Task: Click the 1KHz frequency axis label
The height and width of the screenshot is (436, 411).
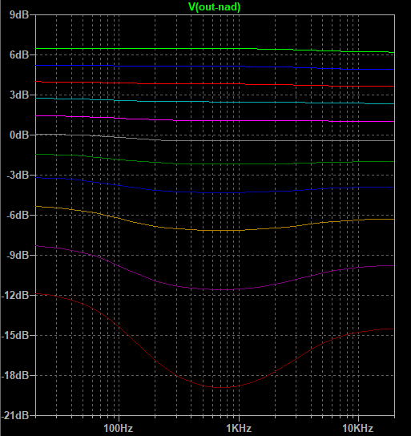Action: 239,428
